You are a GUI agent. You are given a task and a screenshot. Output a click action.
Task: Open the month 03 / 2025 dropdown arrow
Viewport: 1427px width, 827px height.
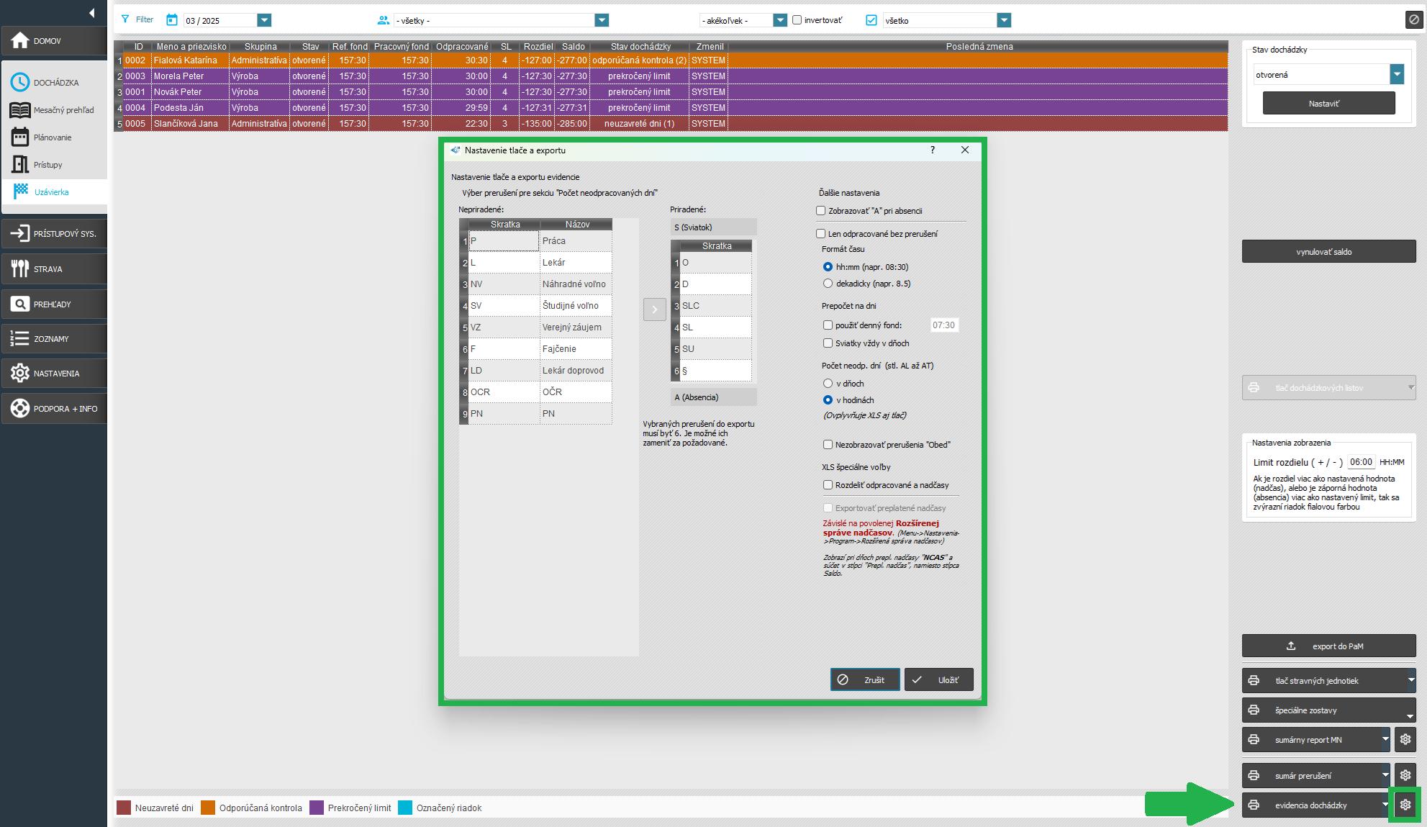[264, 20]
